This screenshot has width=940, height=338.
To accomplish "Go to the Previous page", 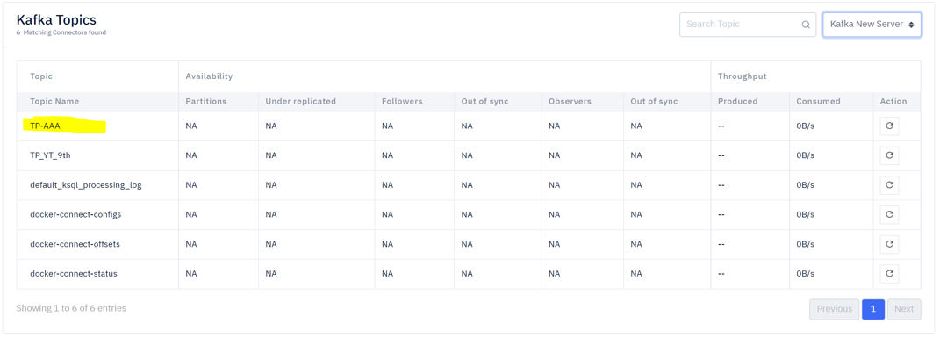I will 834,309.
